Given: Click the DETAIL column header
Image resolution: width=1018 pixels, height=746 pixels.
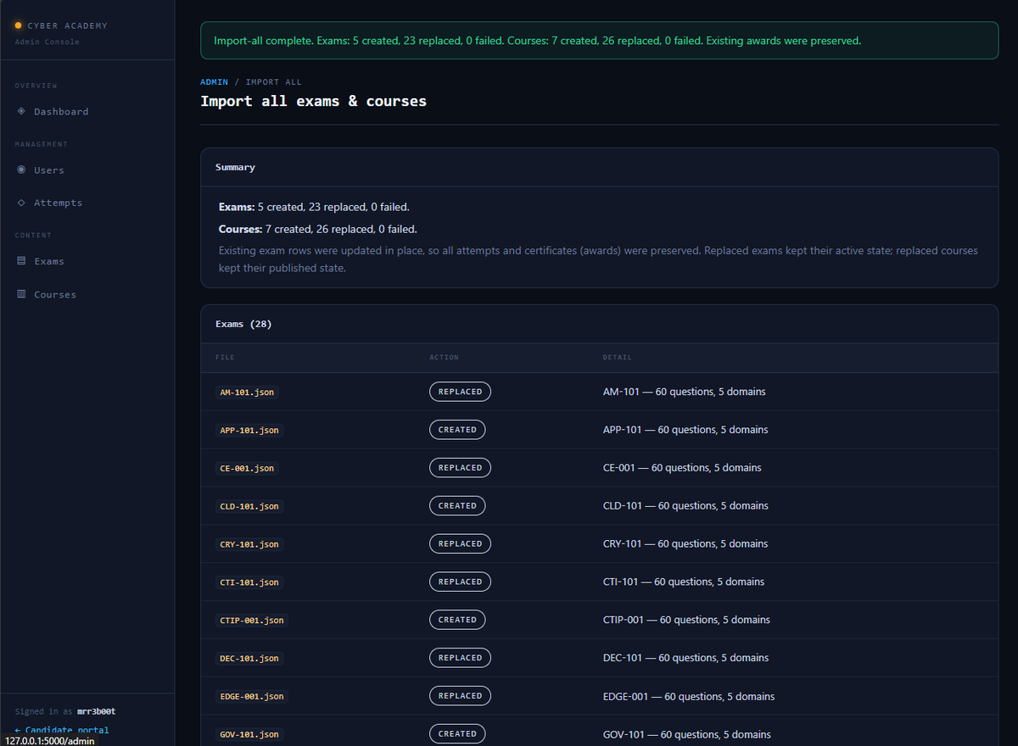Looking at the screenshot, I should click(x=618, y=358).
